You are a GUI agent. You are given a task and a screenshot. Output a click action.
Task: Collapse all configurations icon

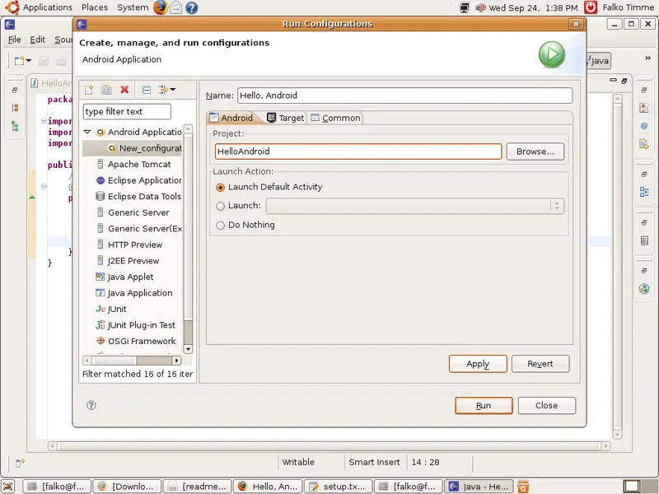pos(147,90)
